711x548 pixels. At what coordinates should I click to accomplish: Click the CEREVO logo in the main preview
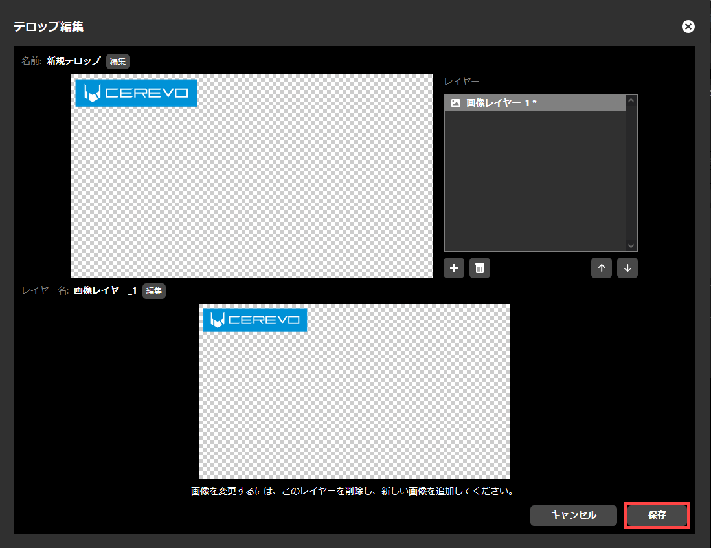click(x=135, y=93)
